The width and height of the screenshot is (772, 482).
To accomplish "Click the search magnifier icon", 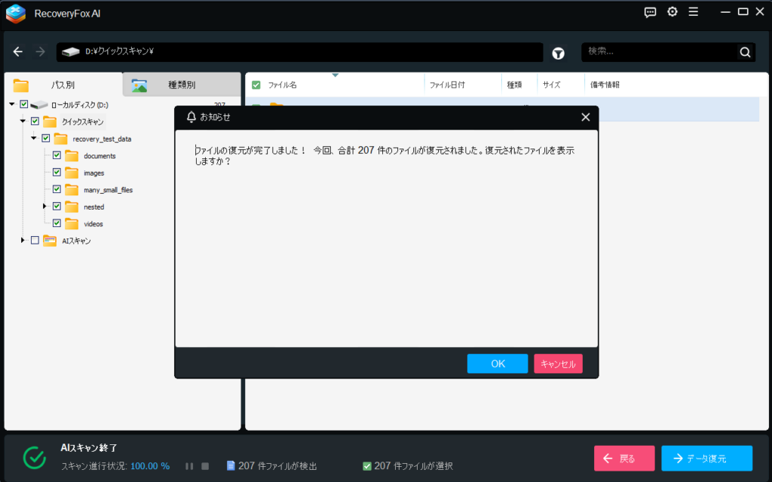I will tap(745, 52).
